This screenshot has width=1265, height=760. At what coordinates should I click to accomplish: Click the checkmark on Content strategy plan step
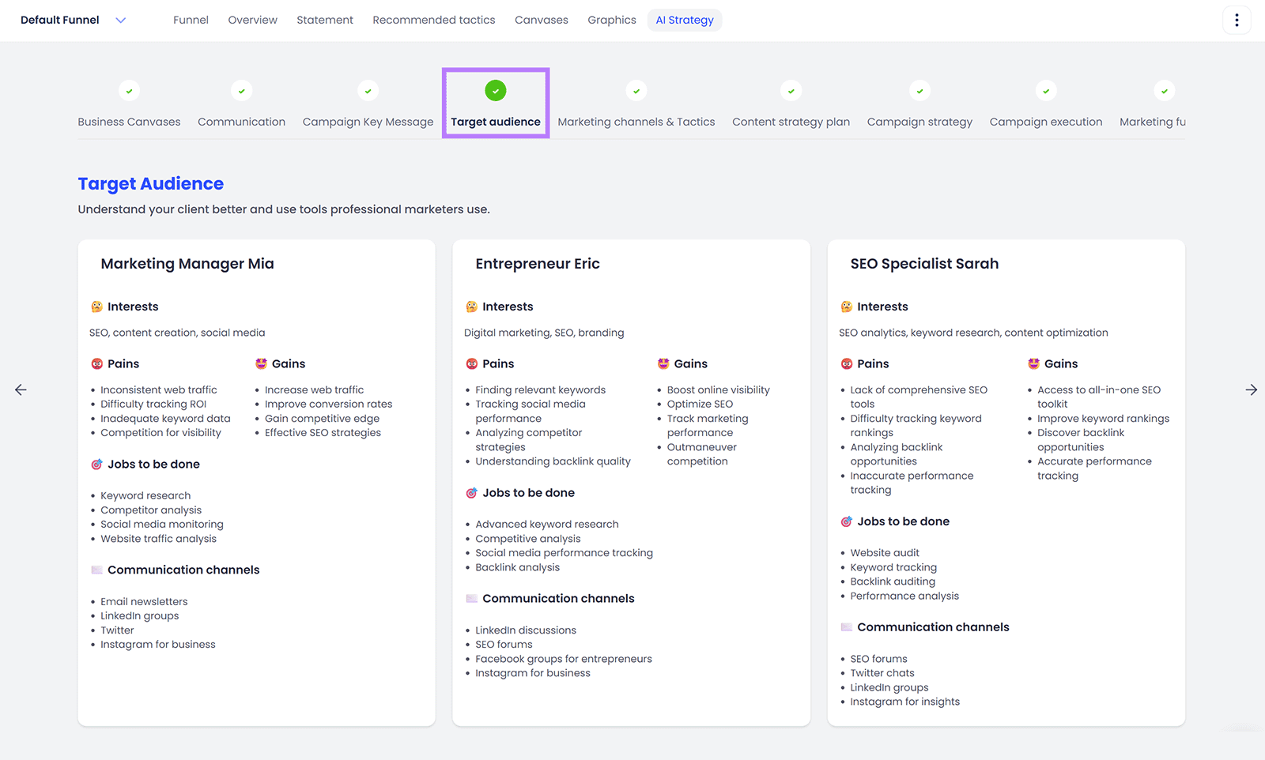click(791, 90)
